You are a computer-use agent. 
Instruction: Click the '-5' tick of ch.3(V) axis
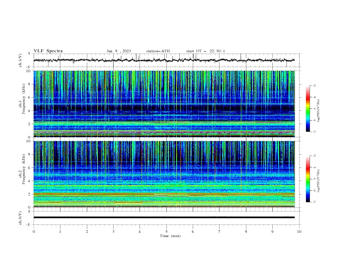click(x=29, y=225)
